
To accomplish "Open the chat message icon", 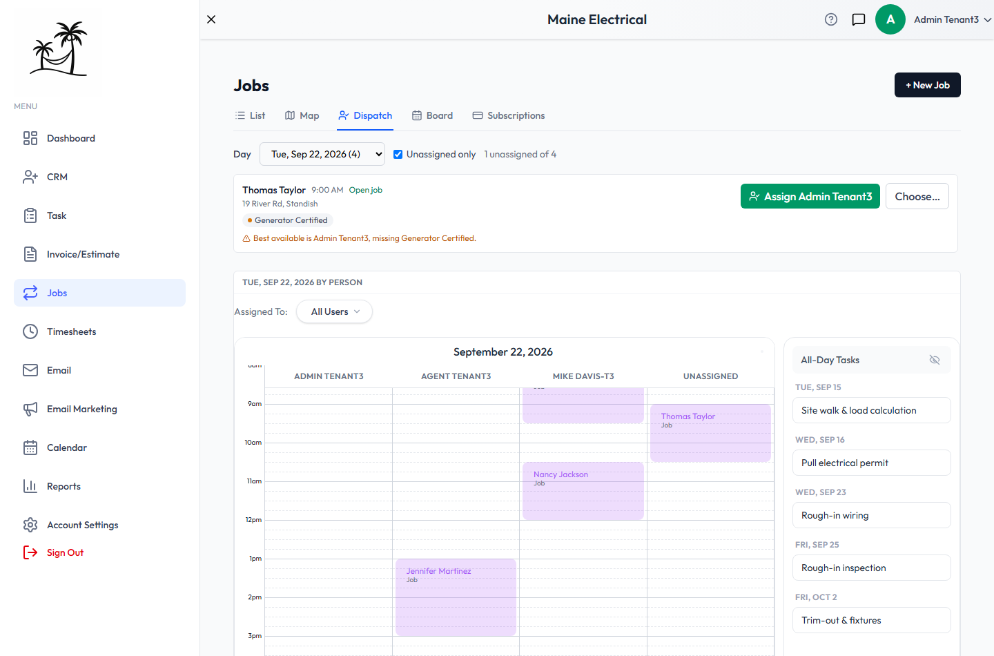I will tap(859, 19).
